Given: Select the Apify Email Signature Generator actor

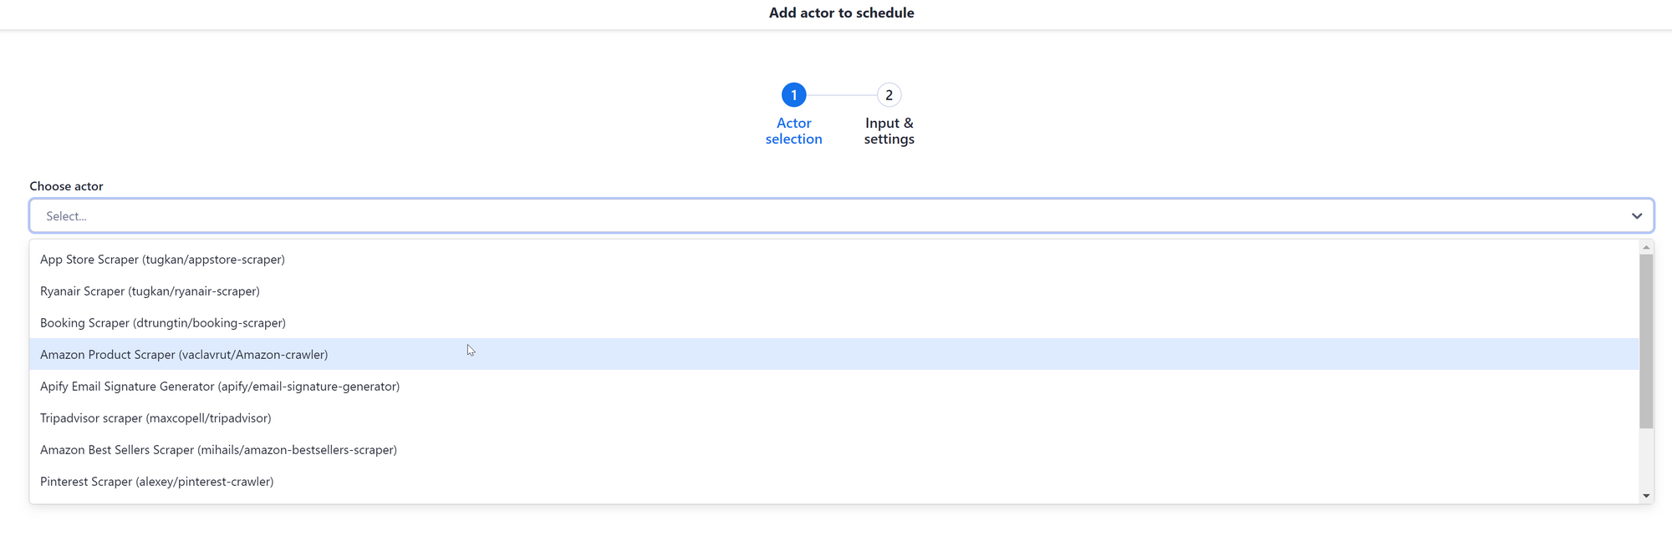Looking at the screenshot, I should pos(220,386).
